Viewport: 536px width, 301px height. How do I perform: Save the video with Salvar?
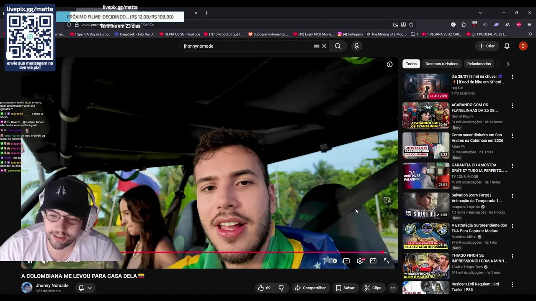tap(345, 288)
